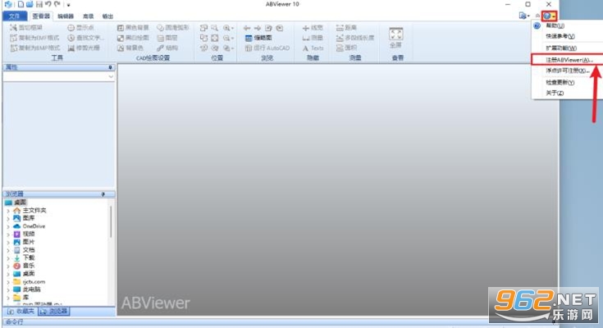Click the 运行 AutoCAD button

pos(267,48)
